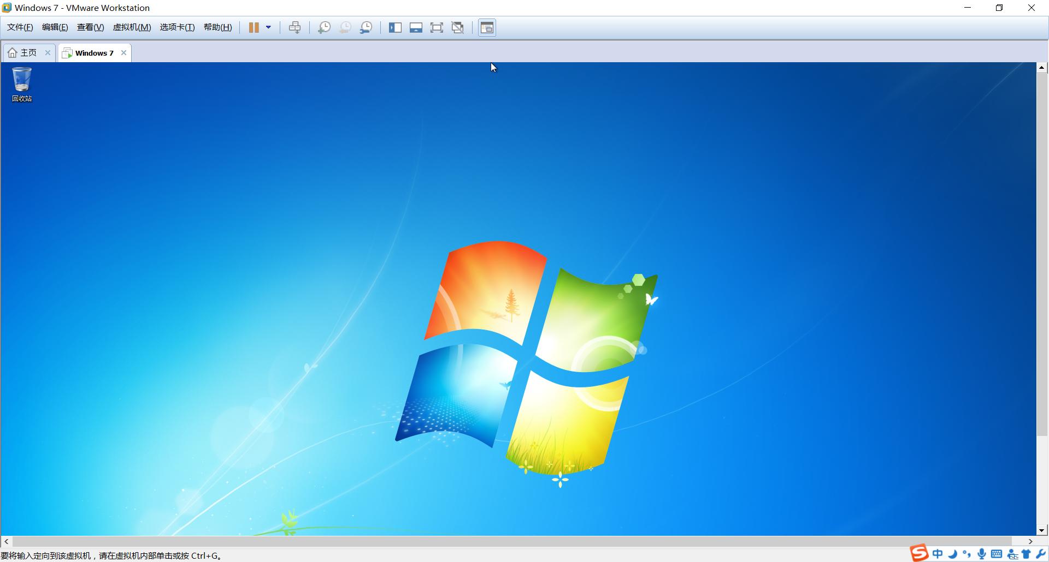The width and height of the screenshot is (1049, 562).
Task: Open the Sogou toolbox wrench icon
Action: 1041,554
